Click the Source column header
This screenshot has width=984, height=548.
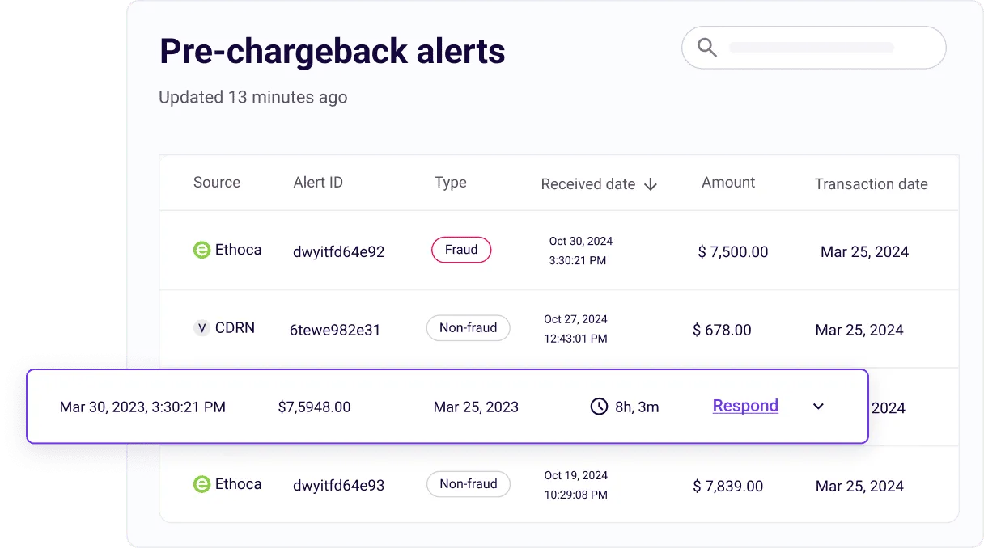pyautogui.click(x=217, y=183)
